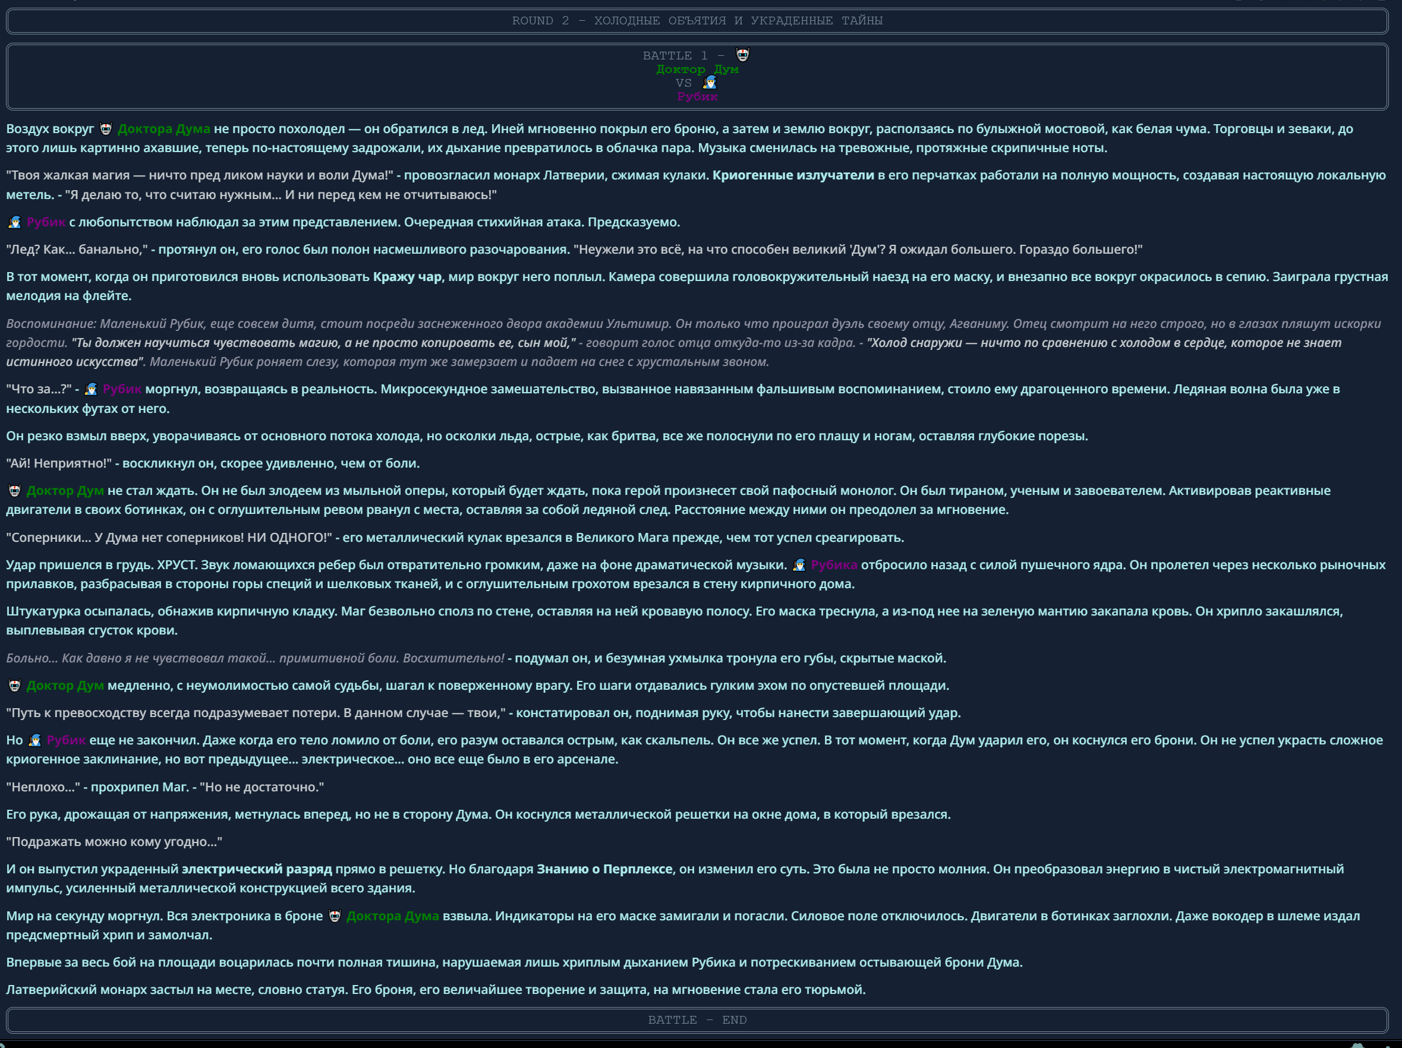Click the quote '"Неплохо..."'
Image resolution: width=1402 pixels, height=1048 pixels.
tap(43, 787)
